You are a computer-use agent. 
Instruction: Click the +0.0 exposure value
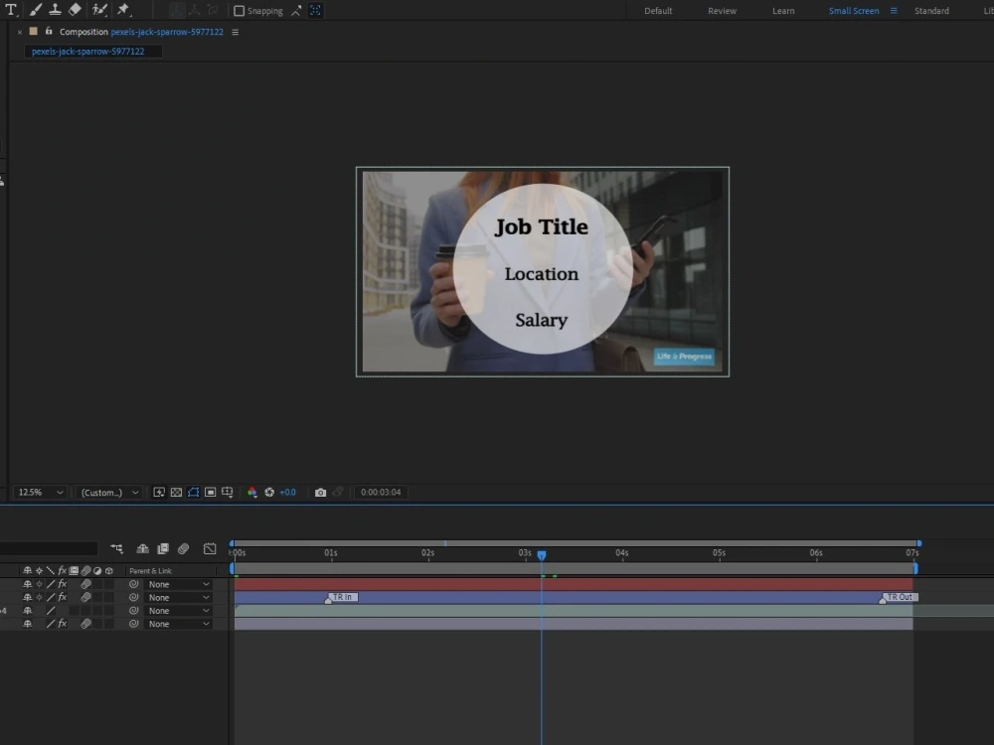[x=288, y=493]
